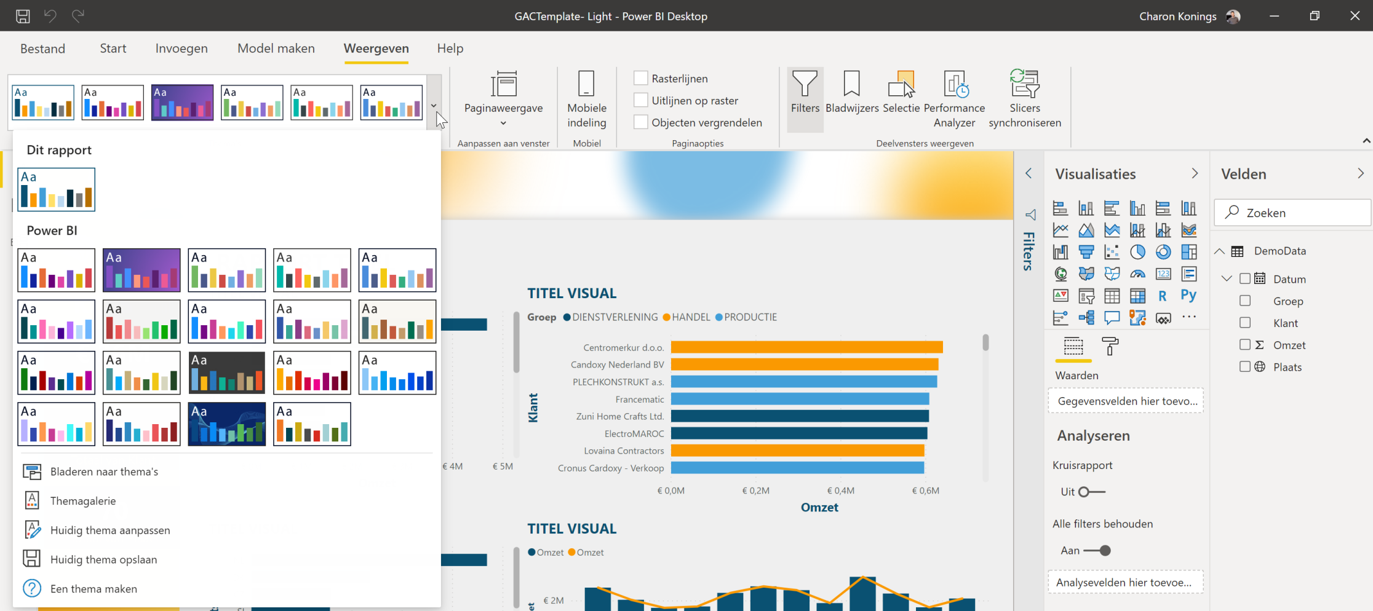Viewport: 1373px width, 611px height.
Task: Select the treemap visualization
Action: tap(1189, 252)
